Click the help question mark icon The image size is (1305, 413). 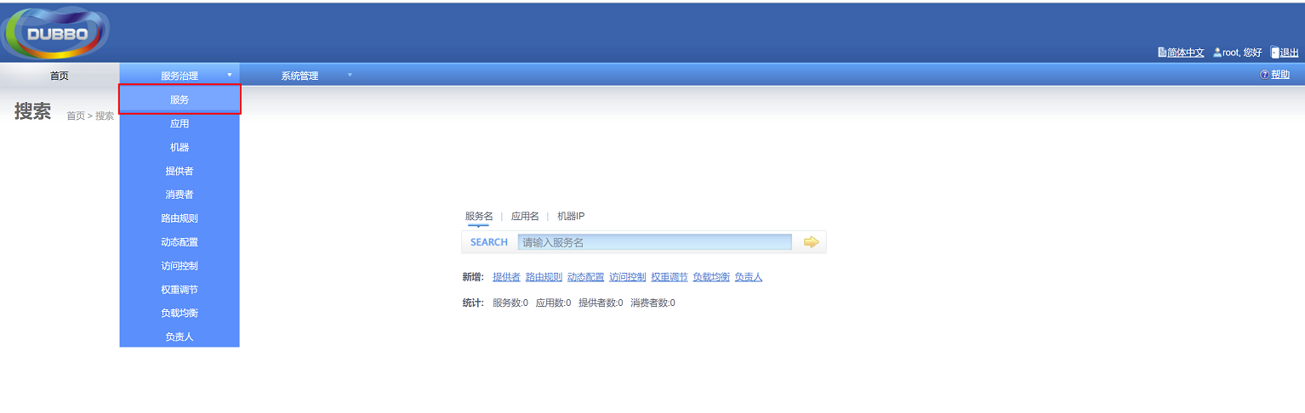click(1264, 76)
